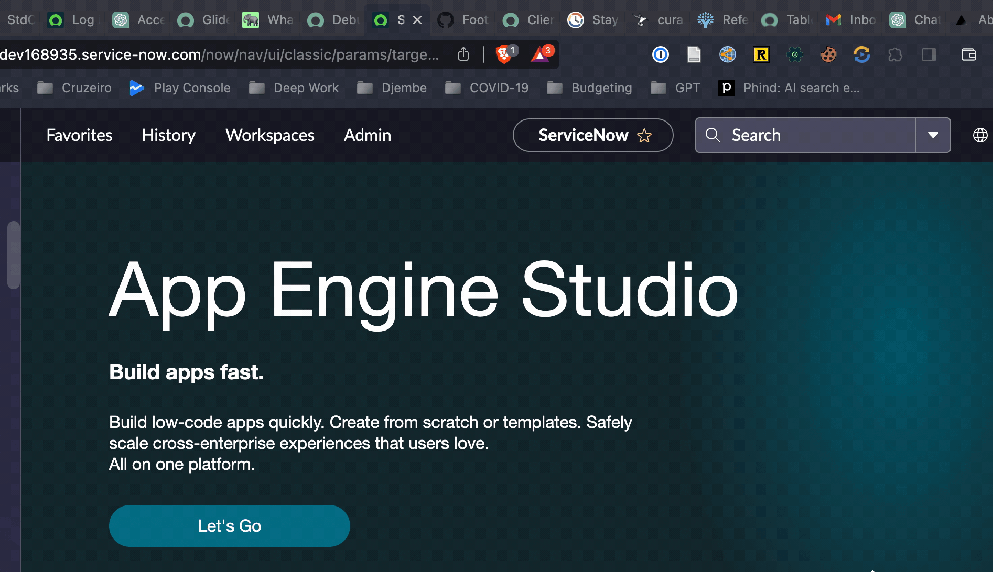Open the Admin menu
The width and height of the screenshot is (993, 572).
click(367, 135)
